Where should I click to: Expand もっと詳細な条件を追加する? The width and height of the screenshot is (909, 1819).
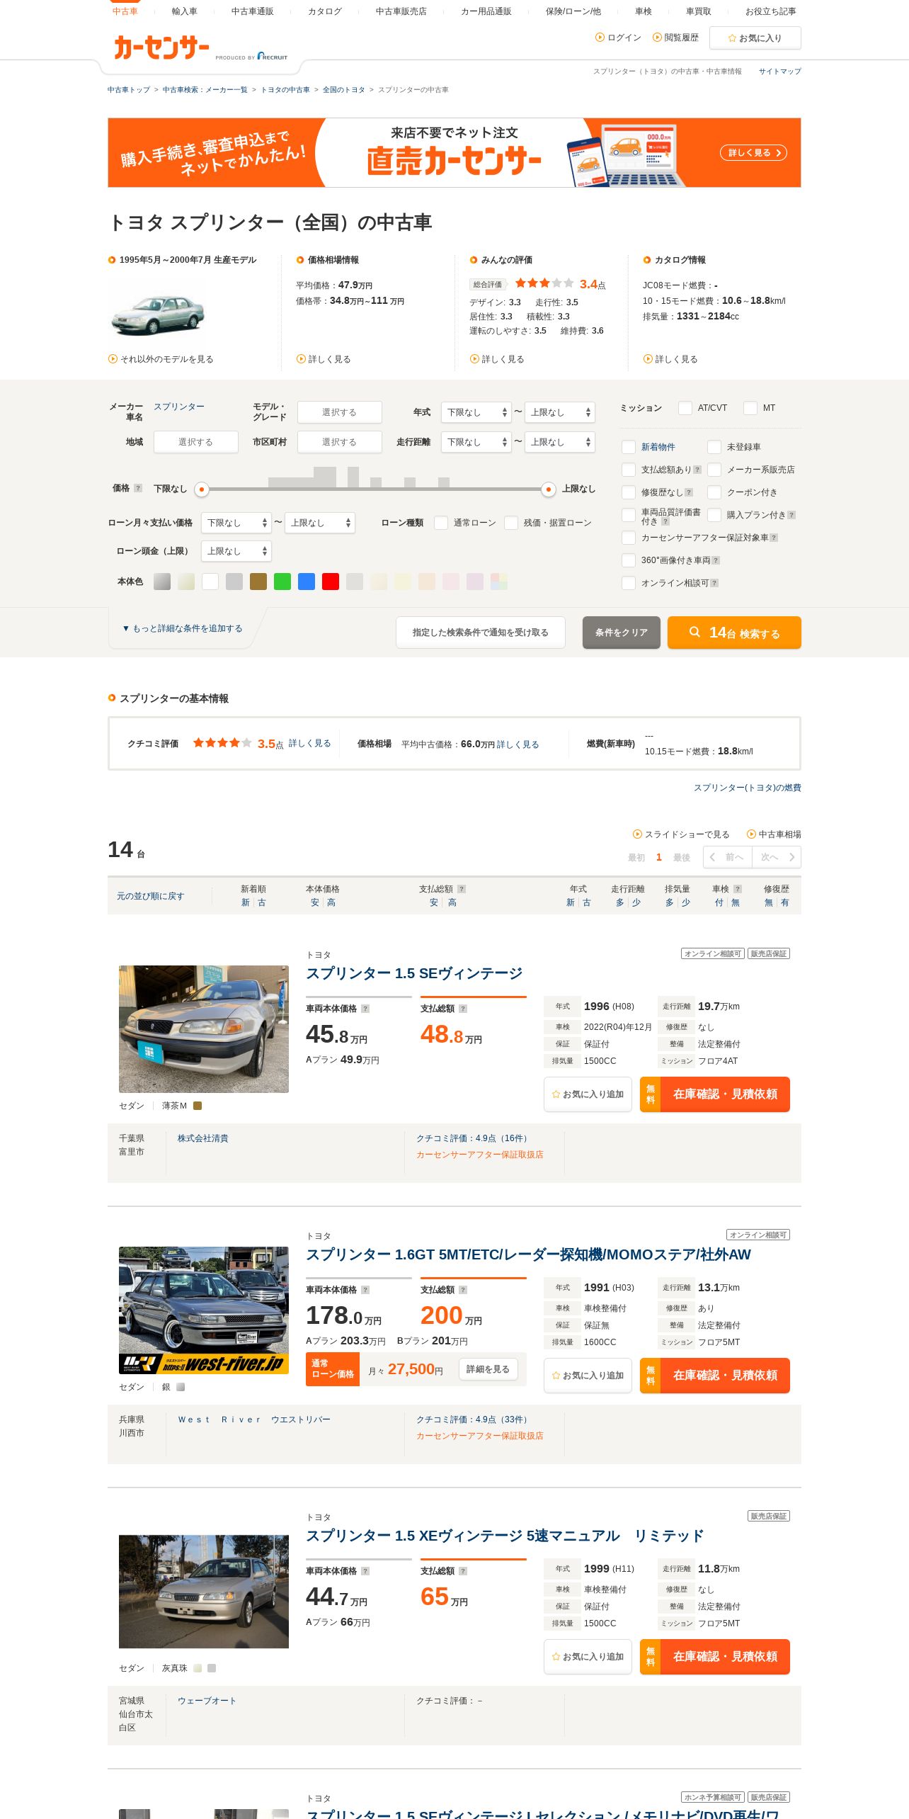click(x=183, y=628)
